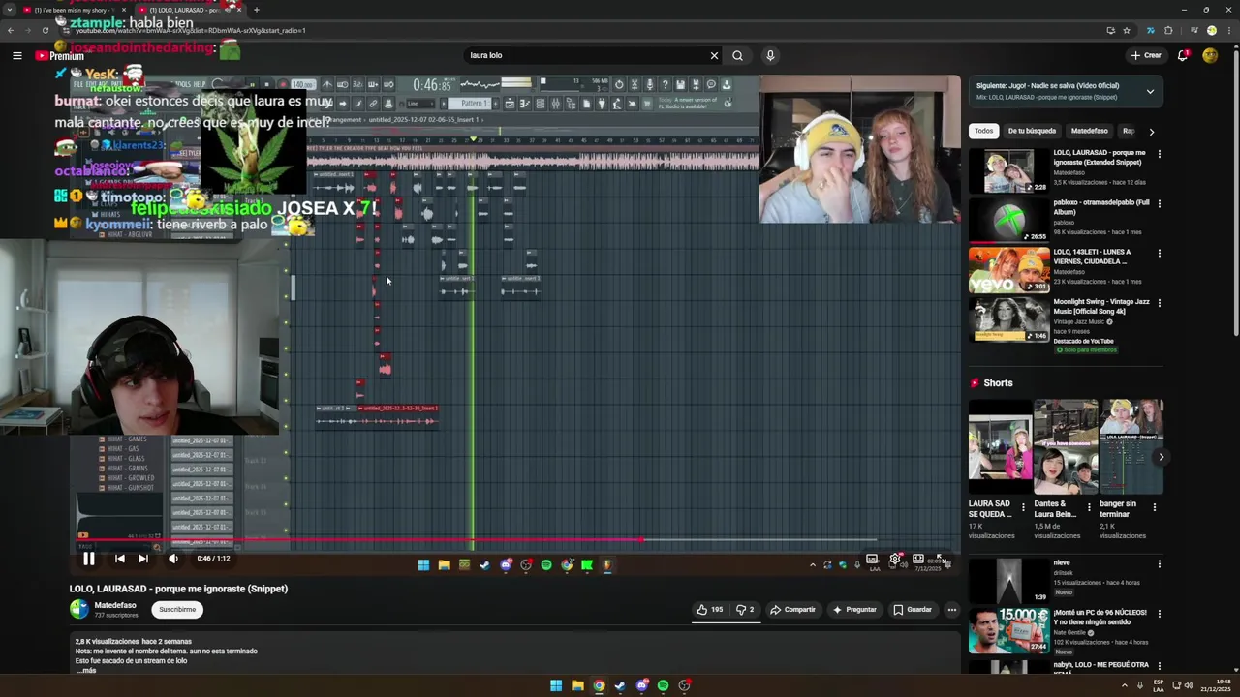Screen dimensions: 1240x697
Task: Open the account avatar menu
Action: coord(1210,55)
